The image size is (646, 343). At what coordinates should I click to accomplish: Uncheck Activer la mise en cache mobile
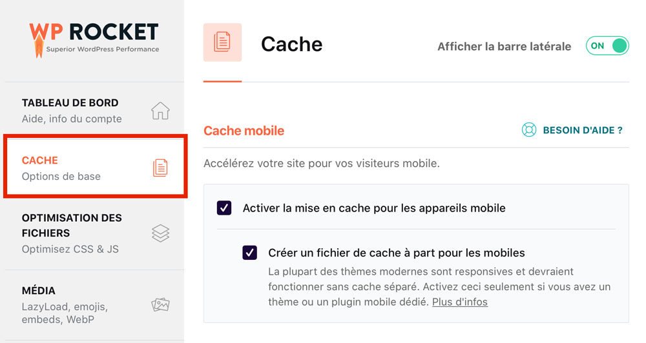[224, 208]
